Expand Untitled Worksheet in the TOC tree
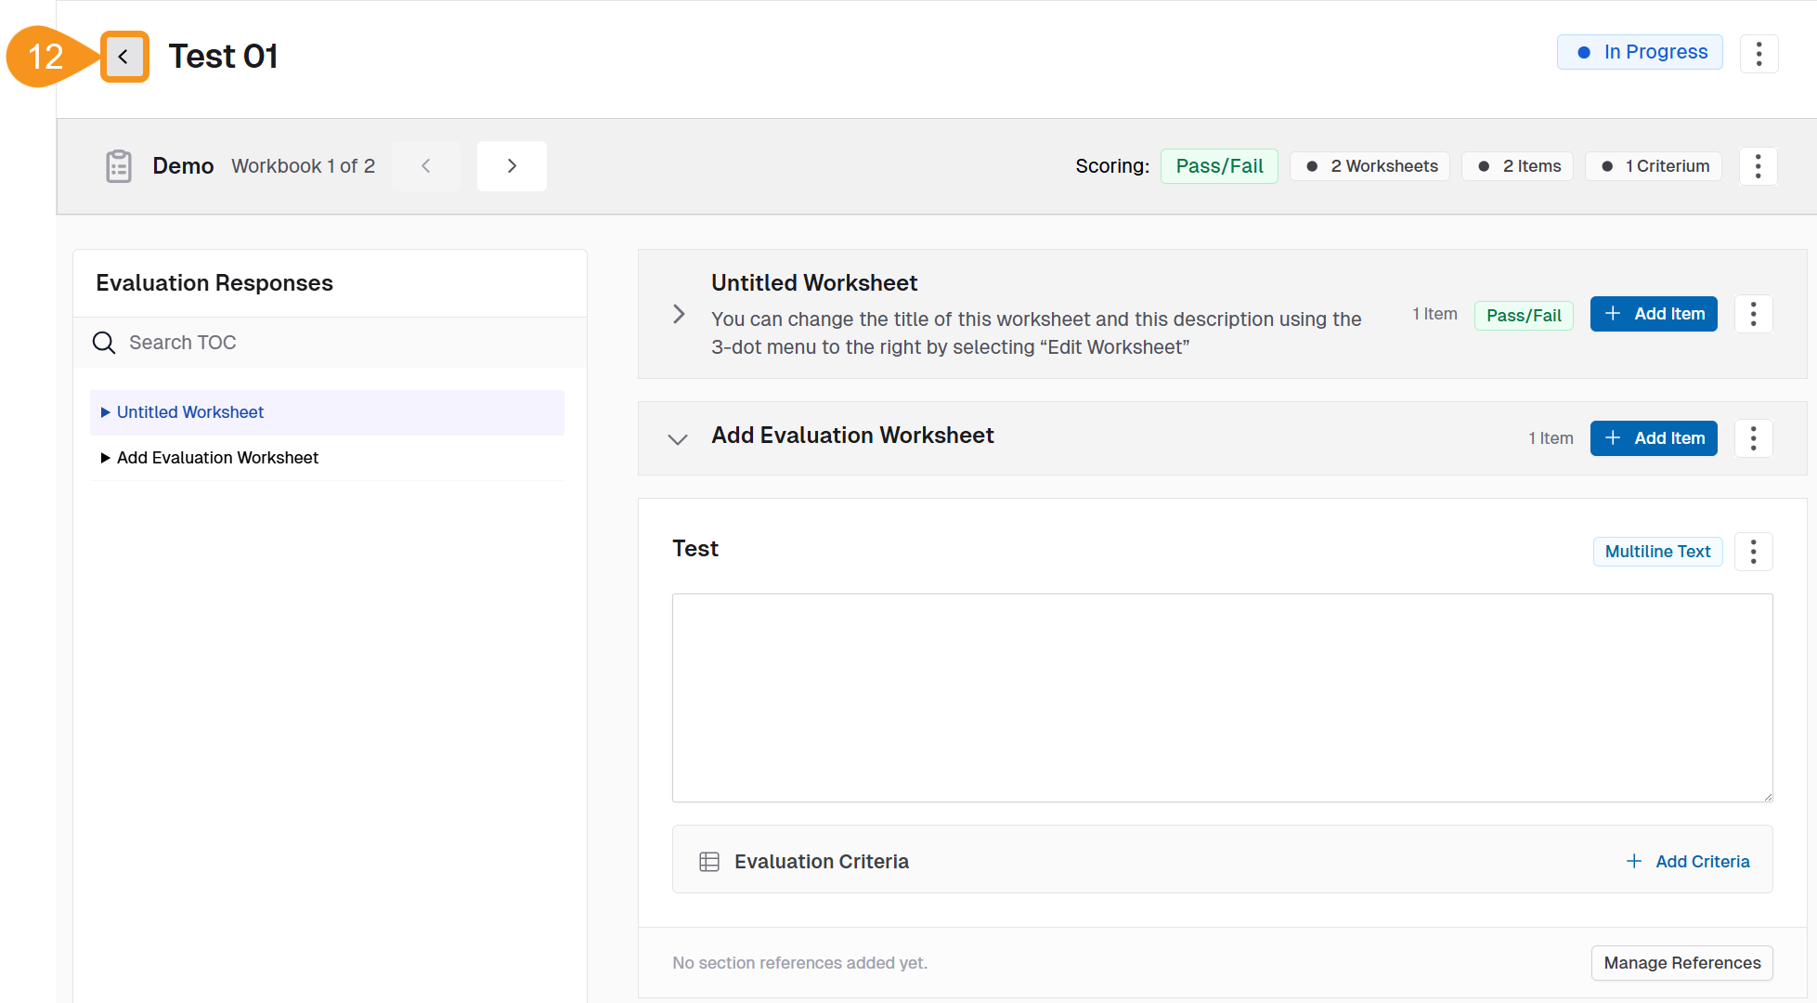The image size is (1817, 1003). coord(105,412)
